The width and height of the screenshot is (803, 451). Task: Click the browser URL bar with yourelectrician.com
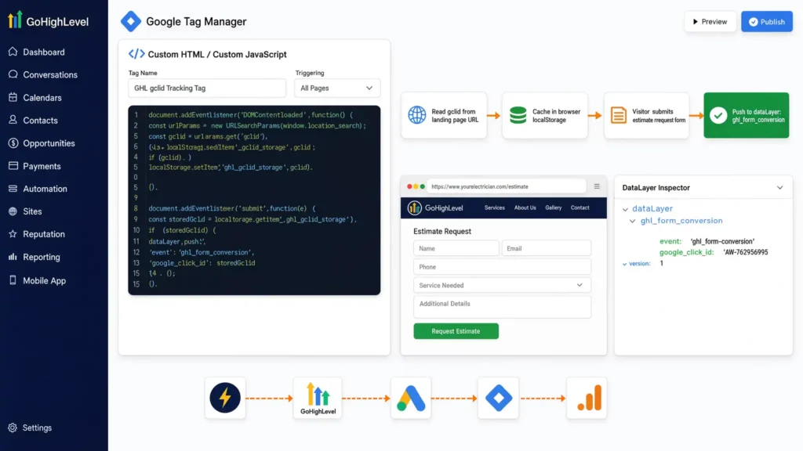coord(506,186)
